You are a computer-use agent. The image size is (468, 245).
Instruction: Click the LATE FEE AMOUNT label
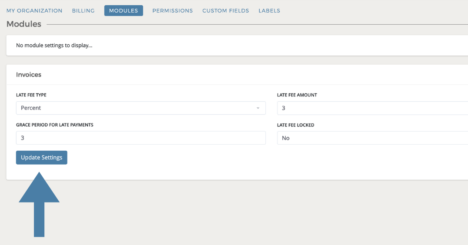297,95
